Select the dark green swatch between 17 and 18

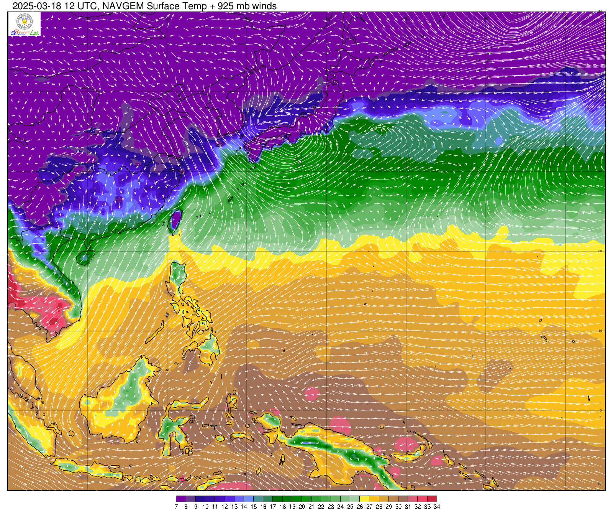277,499
